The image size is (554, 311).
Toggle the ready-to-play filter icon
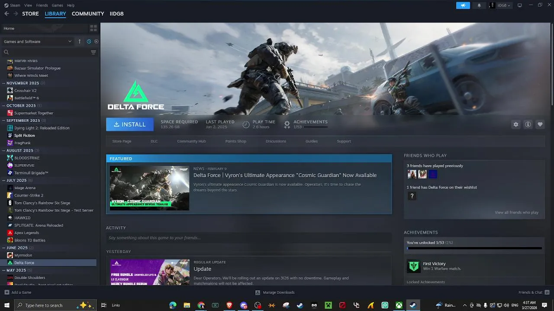pos(96,41)
